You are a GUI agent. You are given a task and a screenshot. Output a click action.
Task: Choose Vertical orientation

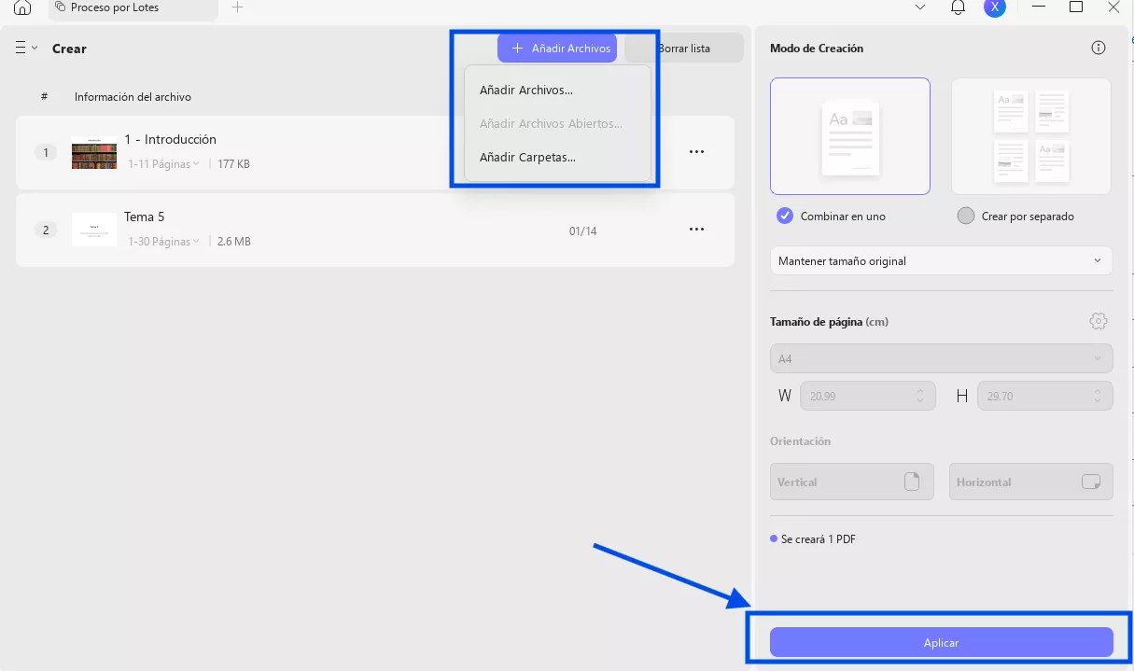pos(852,482)
